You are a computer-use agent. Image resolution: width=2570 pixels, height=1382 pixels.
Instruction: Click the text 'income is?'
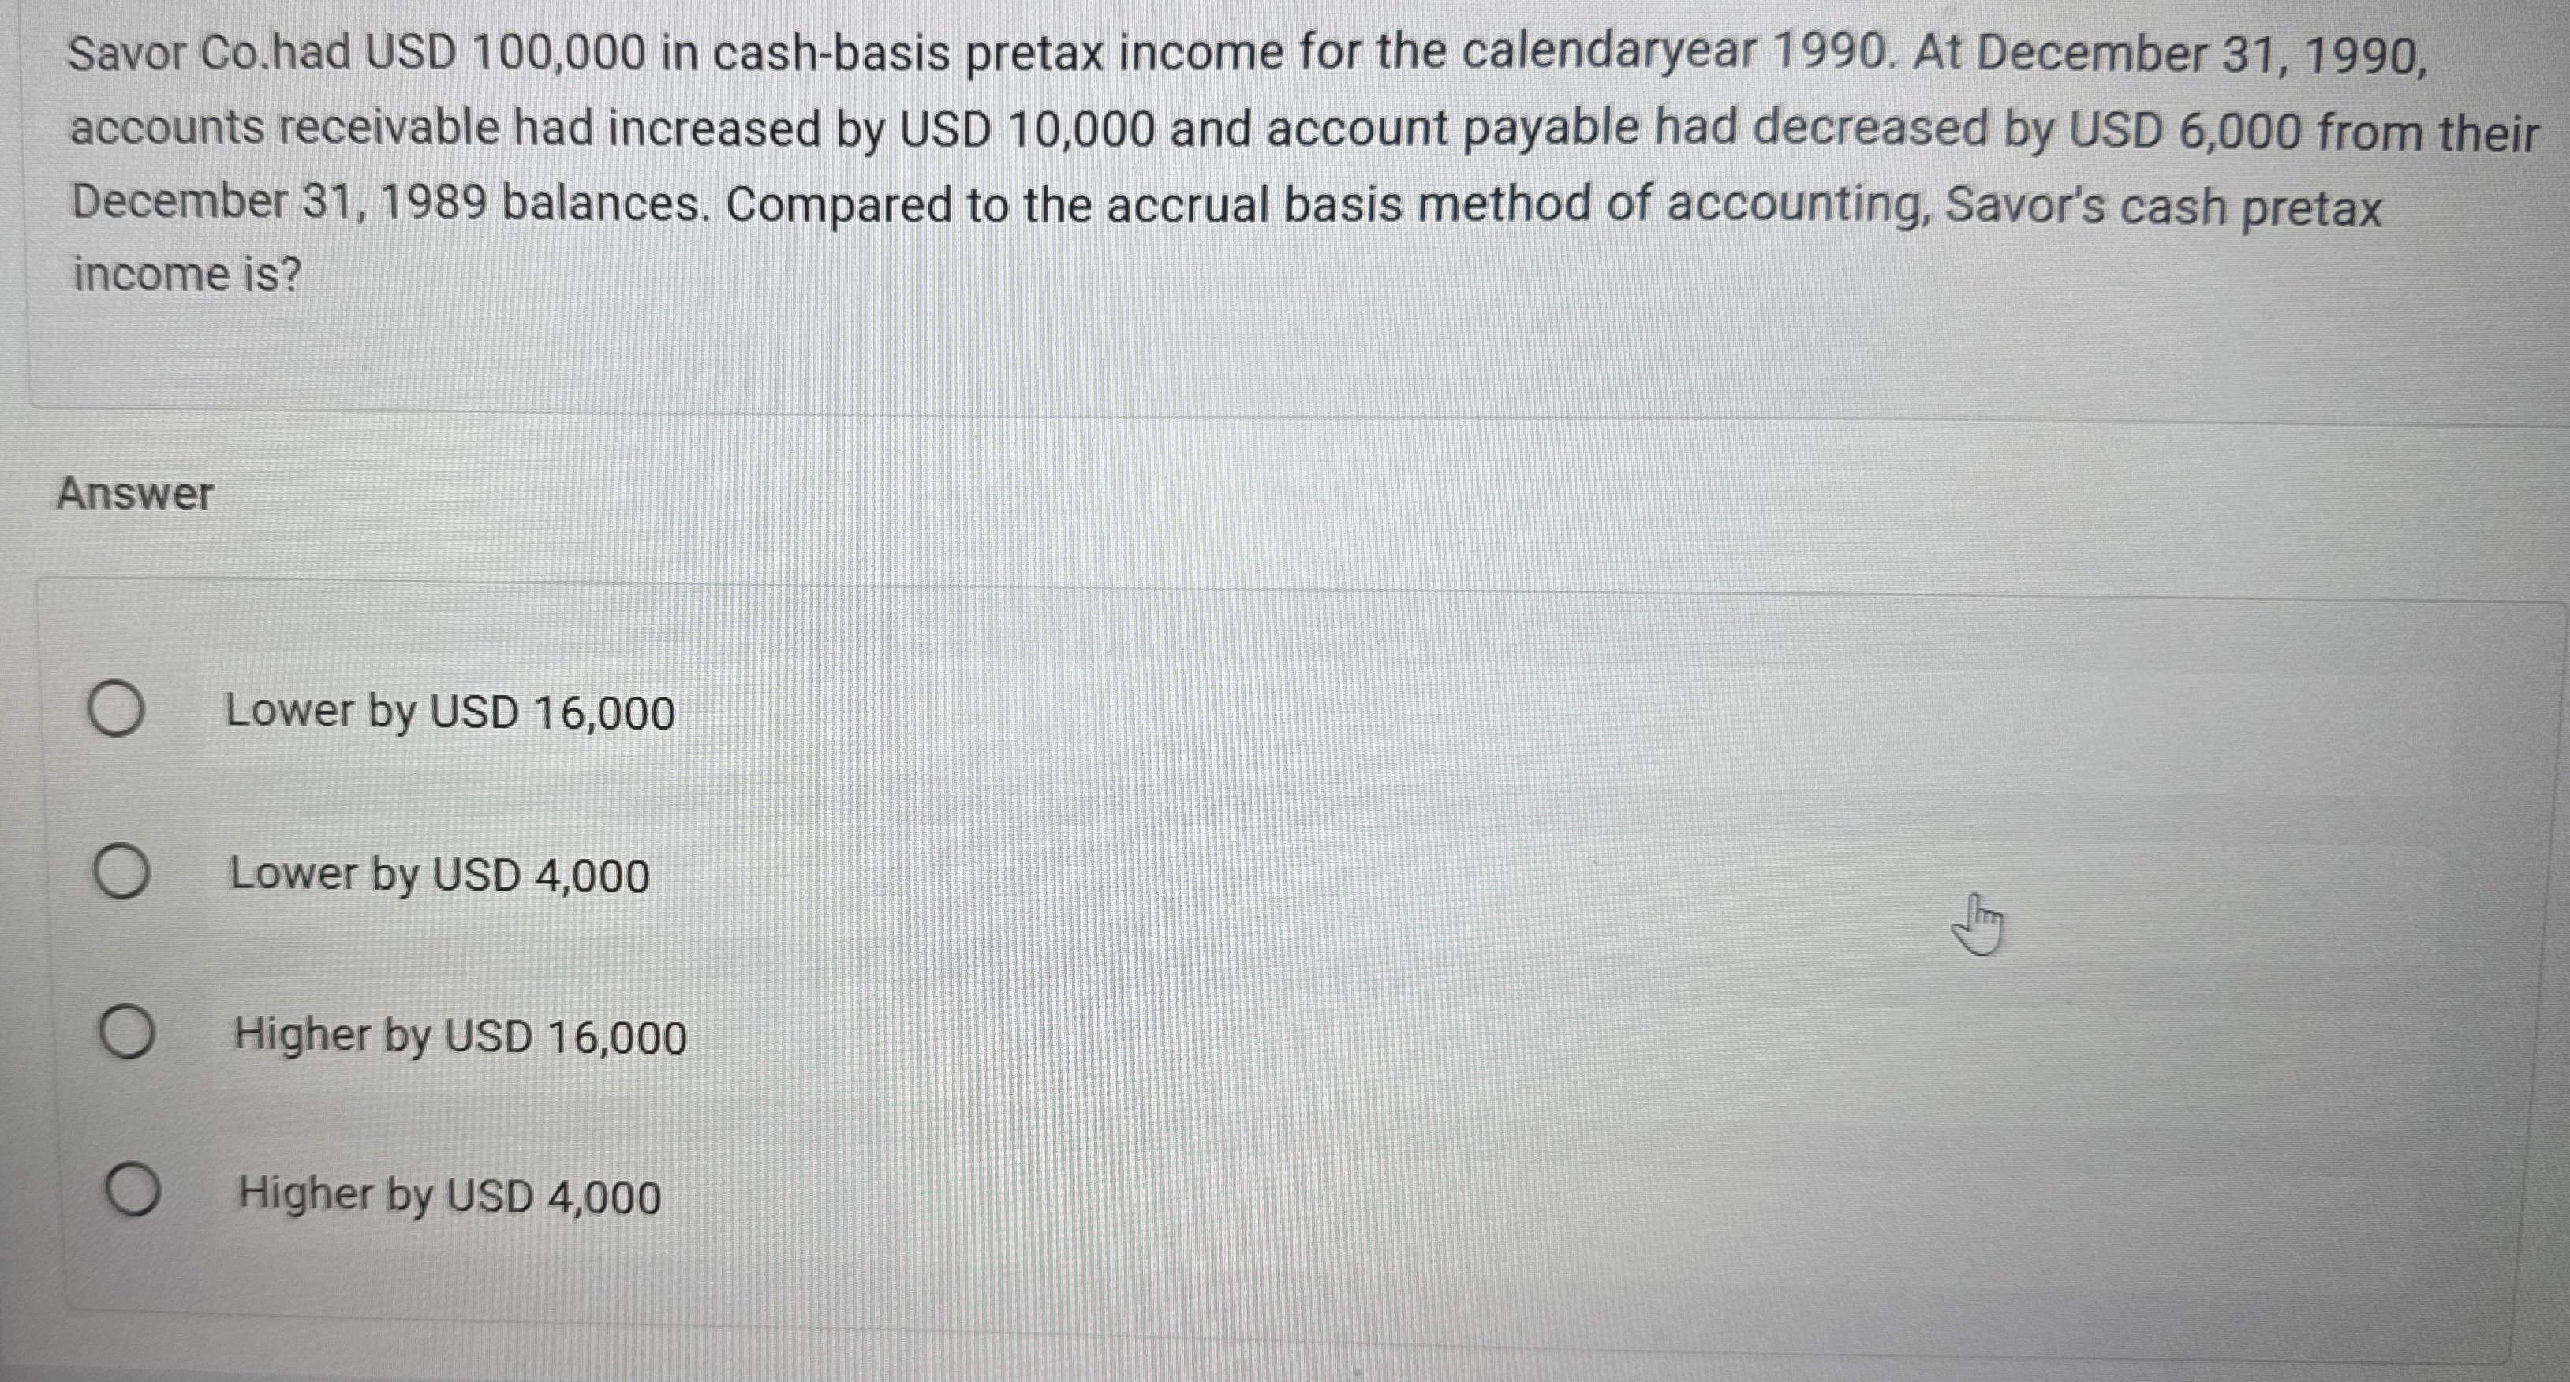[x=184, y=274]
